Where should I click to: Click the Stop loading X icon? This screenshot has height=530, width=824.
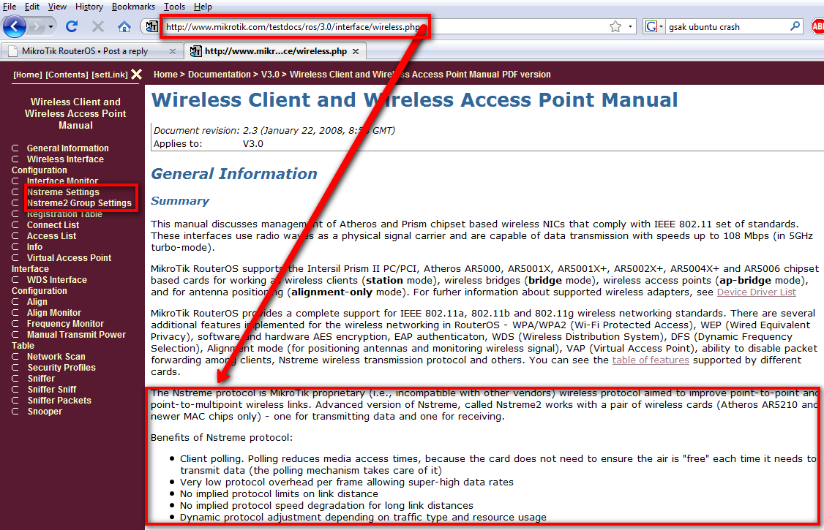(98, 26)
